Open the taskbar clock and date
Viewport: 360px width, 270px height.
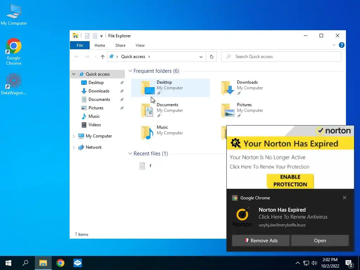330,263
